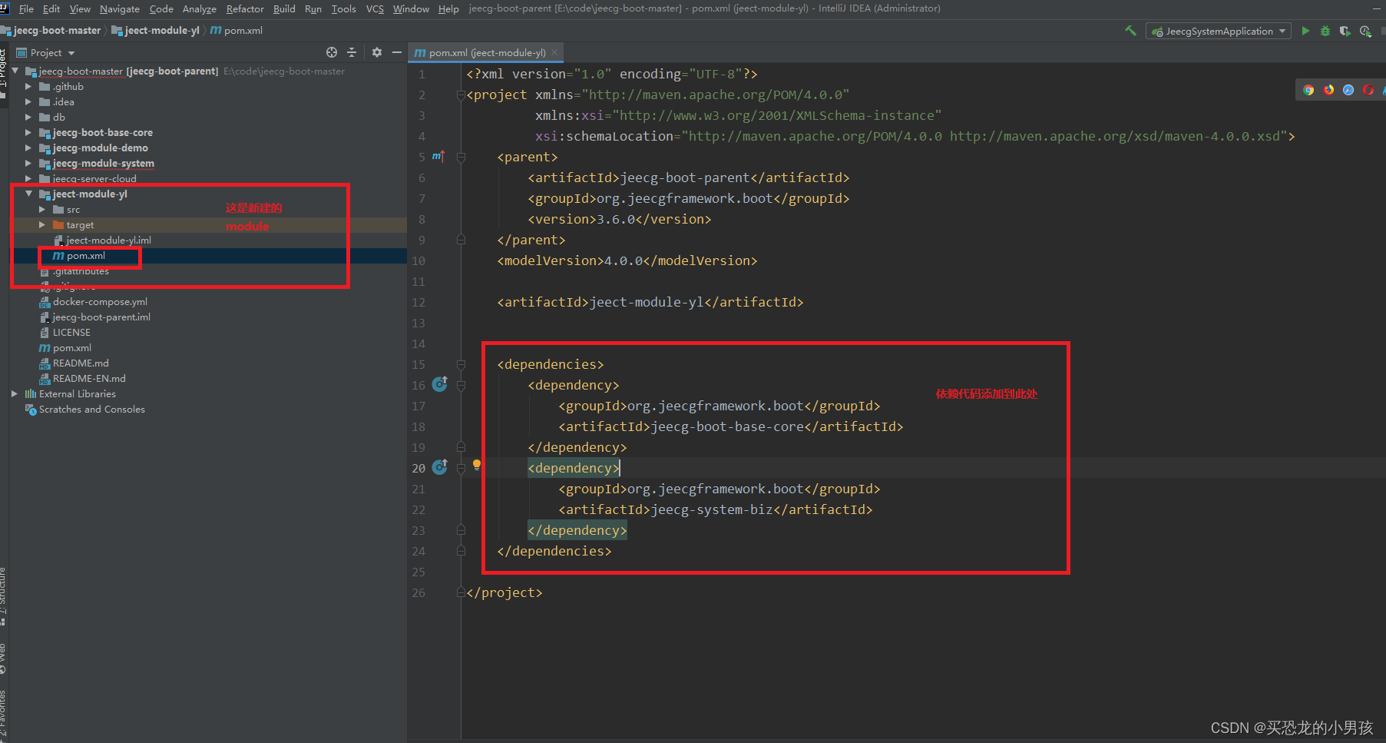
Task: Open the Tools menu
Action: point(343,8)
